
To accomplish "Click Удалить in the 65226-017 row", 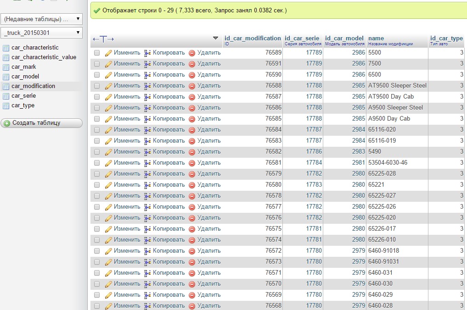I will [209, 229].
